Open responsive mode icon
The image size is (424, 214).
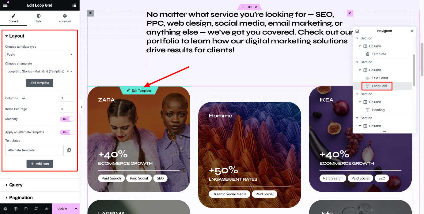[x=36, y=209]
